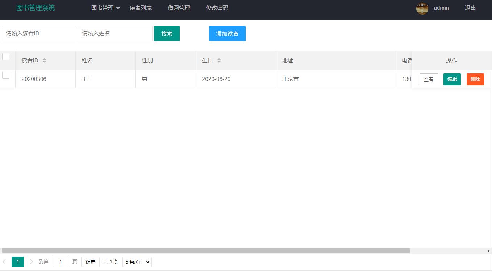Open the 修改密码 menu item

(x=217, y=8)
